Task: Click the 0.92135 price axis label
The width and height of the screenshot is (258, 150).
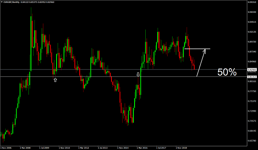Action: 252,32
